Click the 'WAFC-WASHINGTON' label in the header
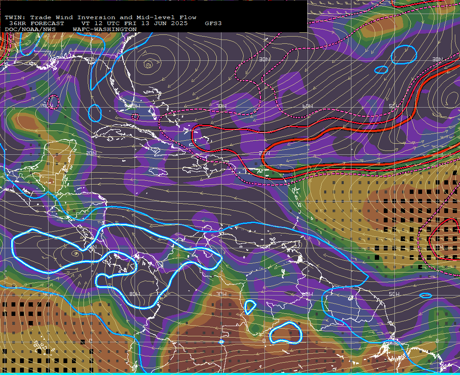 click(104, 30)
